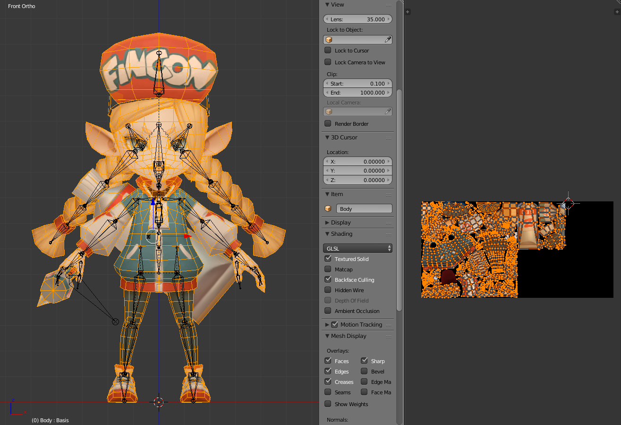Click the drag grip on Mesh Display panel
The image size is (621, 425).
pyautogui.click(x=389, y=337)
